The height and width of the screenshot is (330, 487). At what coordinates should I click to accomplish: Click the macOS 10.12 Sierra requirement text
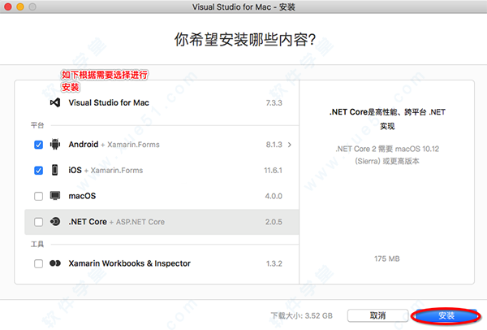(x=387, y=155)
